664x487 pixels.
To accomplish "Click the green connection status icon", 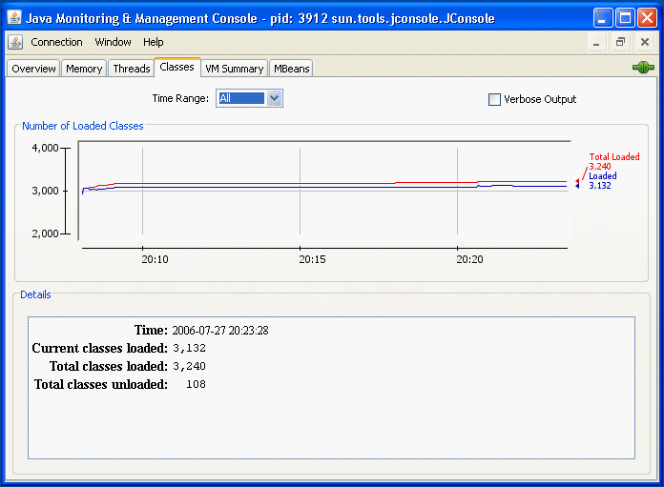I will pos(641,68).
